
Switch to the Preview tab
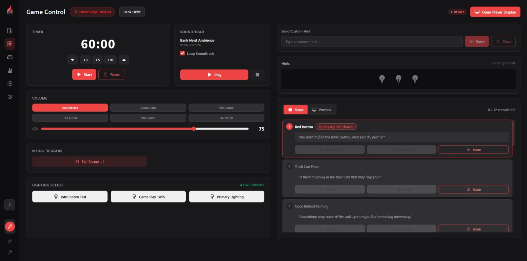[322, 110]
